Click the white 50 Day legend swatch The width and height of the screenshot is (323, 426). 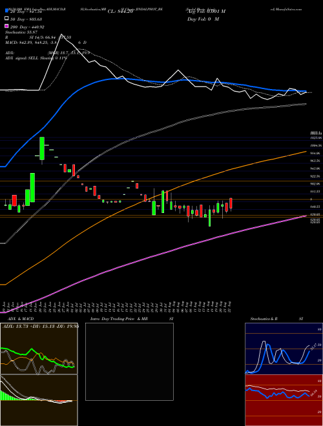click(x=6, y=19)
